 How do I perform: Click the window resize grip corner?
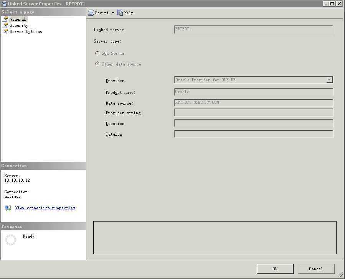[x=341, y=275]
